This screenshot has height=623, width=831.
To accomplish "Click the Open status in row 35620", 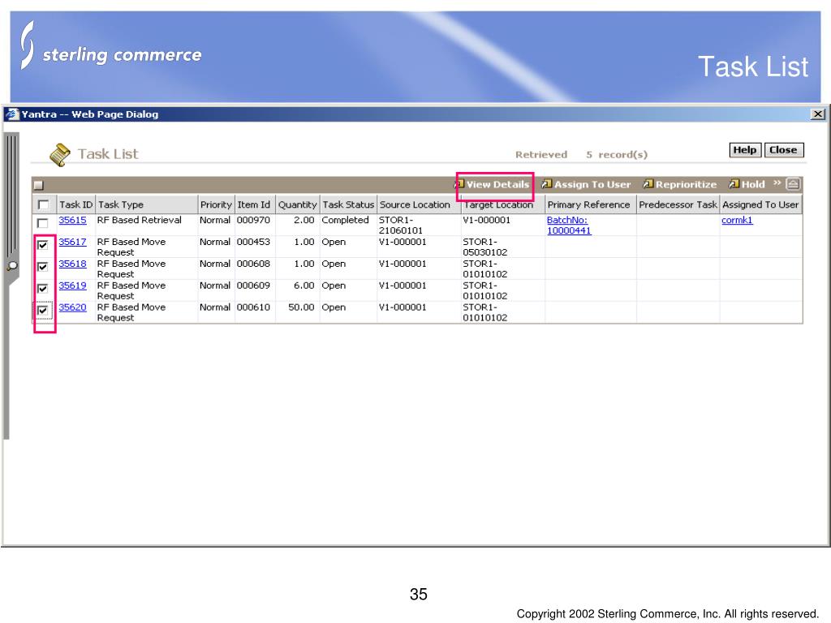I will click(x=334, y=307).
